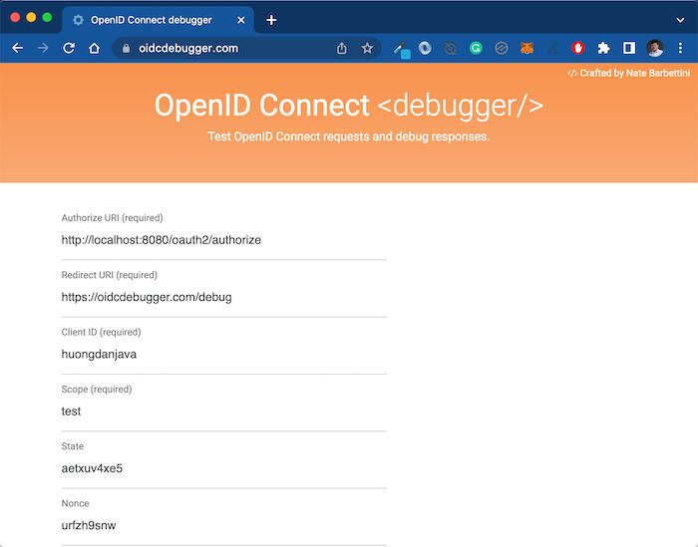Click the 'Client ID (required)' label
This screenshot has width=698, height=547.
click(x=101, y=332)
